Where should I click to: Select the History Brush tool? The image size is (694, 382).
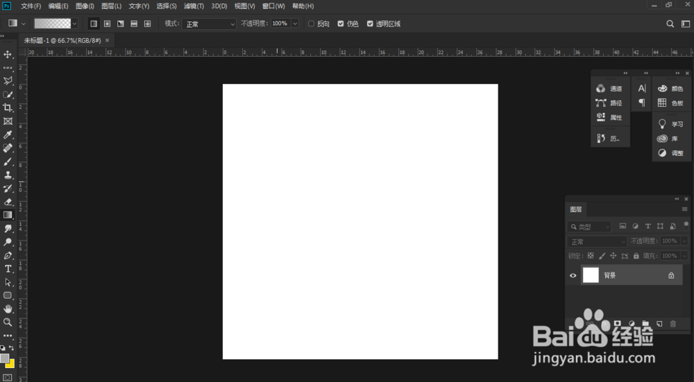pyautogui.click(x=8, y=189)
